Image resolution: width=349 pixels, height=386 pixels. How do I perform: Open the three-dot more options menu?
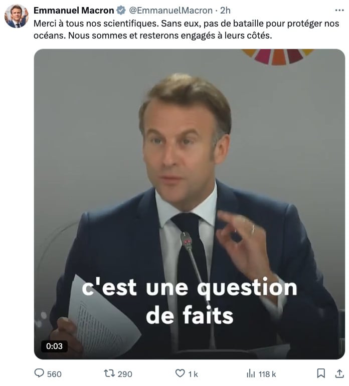point(339,11)
